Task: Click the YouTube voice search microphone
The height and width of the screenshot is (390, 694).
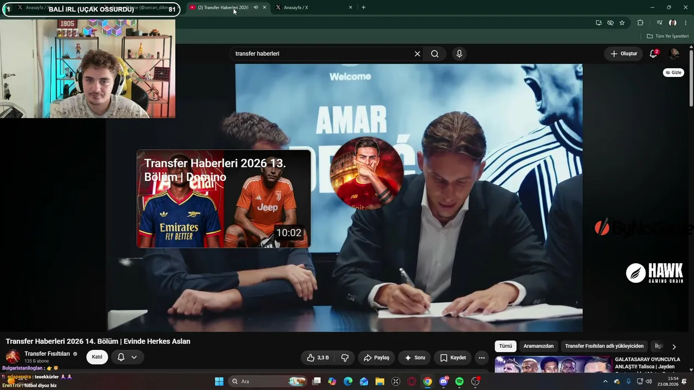Action: click(x=459, y=54)
